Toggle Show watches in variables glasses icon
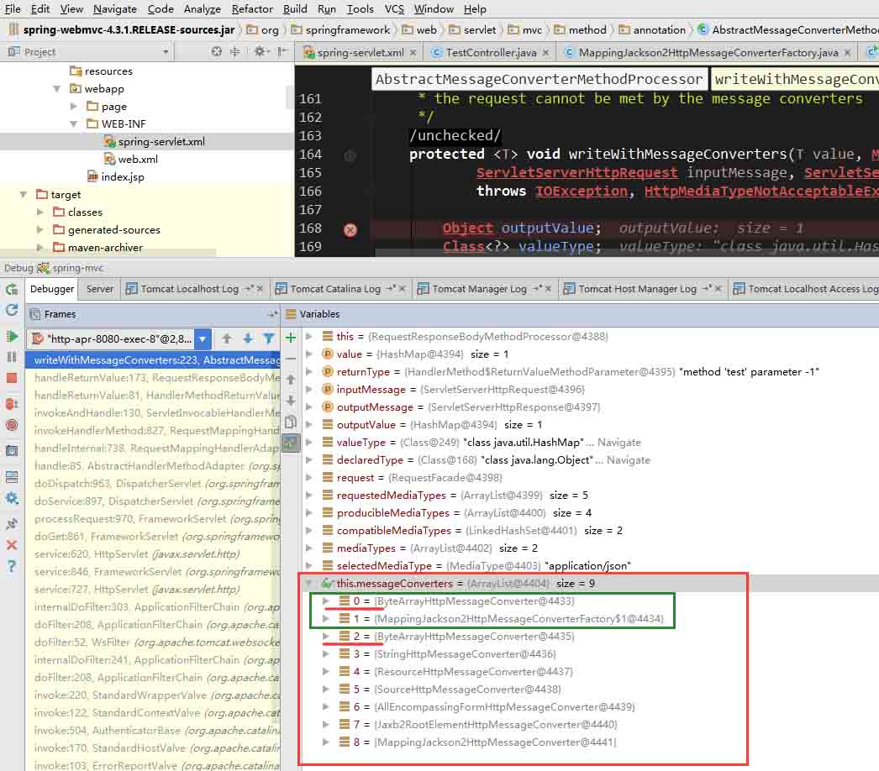Viewport: 879px width, 771px height. tap(291, 443)
